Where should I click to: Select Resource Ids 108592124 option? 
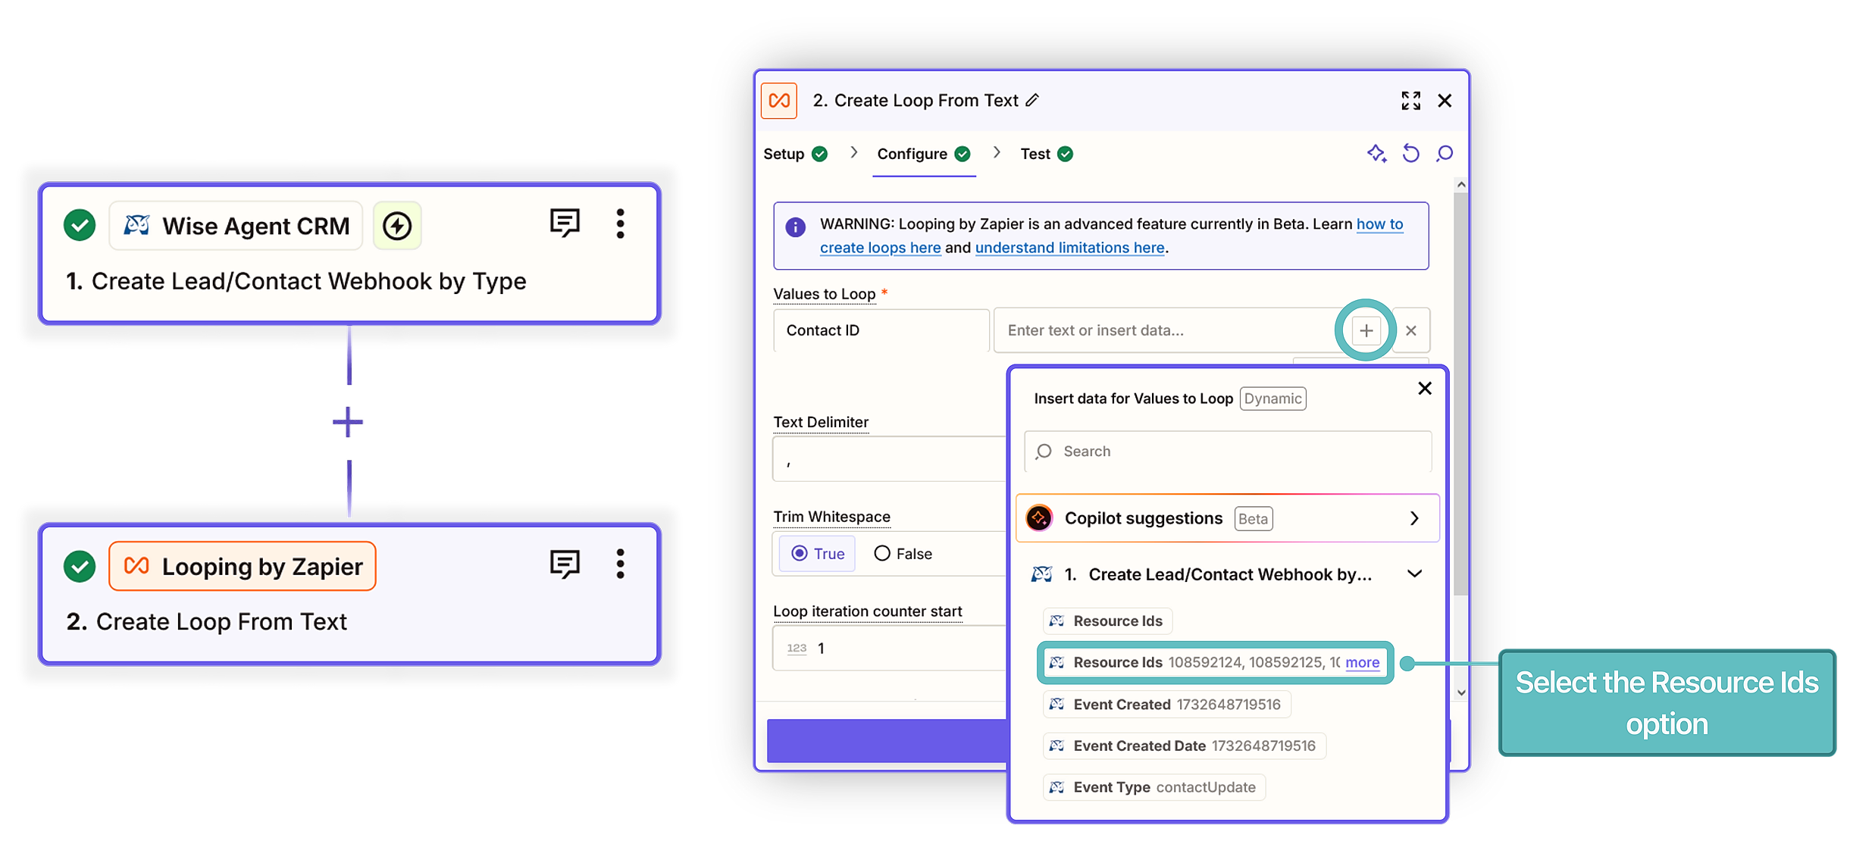pos(1214,663)
